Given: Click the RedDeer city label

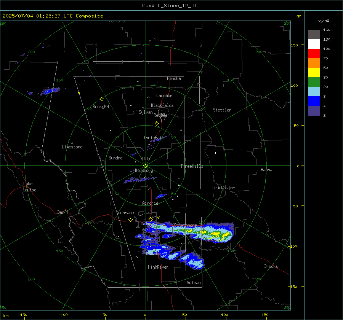Looking at the screenshot, I should [x=162, y=115].
